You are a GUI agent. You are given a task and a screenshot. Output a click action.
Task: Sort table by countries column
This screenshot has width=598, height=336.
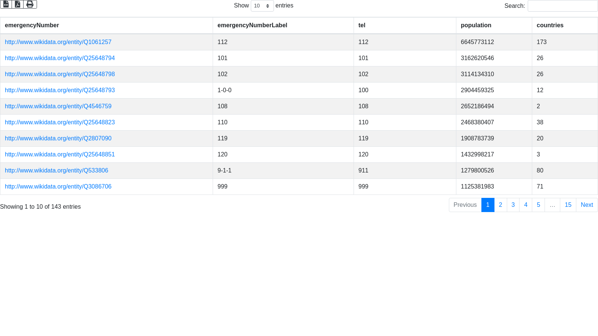click(550, 25)
